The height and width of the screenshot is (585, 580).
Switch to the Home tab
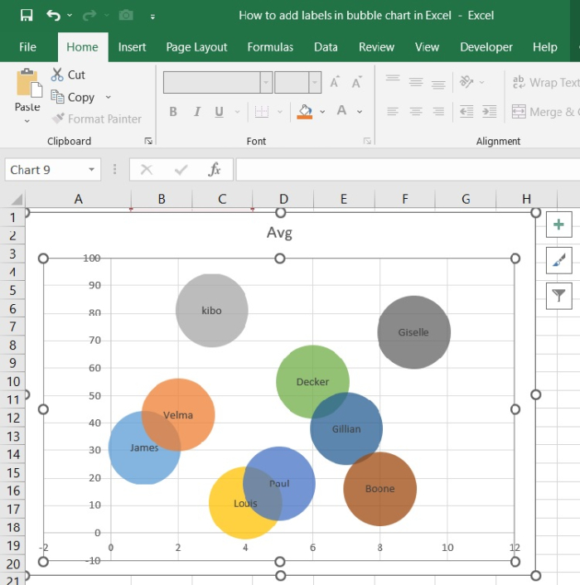(82, 47)
